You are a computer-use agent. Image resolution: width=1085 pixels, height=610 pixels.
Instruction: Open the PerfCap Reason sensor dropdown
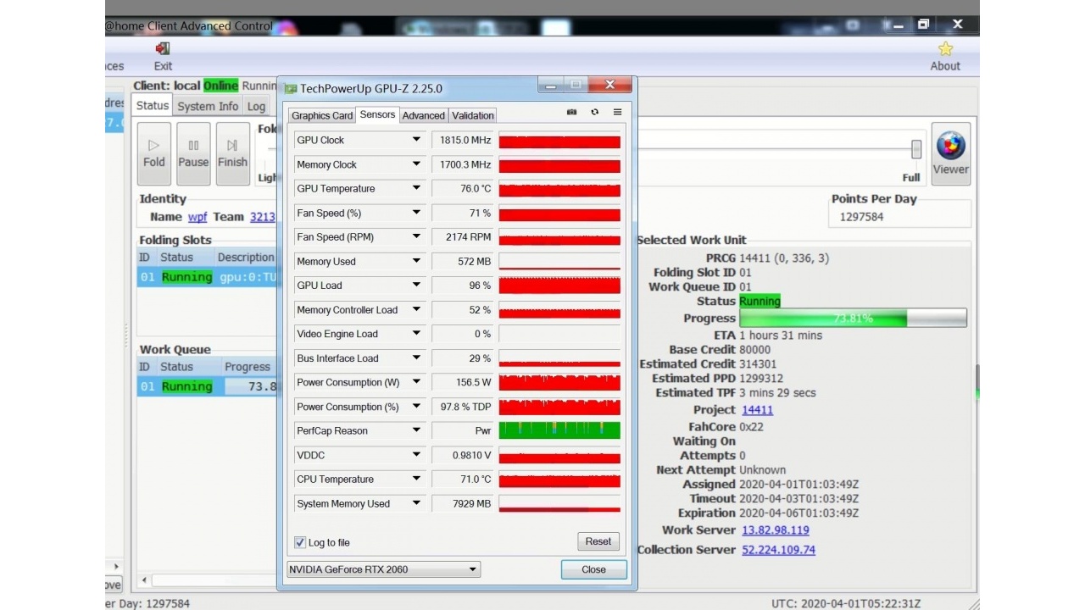tap(416, 430)
